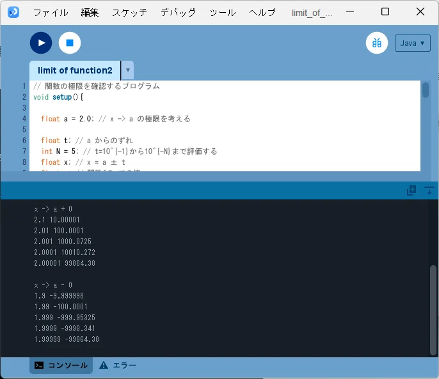
Task: Open the ファイル menu
Action: (51, 13)
